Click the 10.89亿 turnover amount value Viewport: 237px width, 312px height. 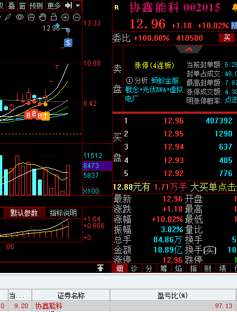tap(168, 250)
